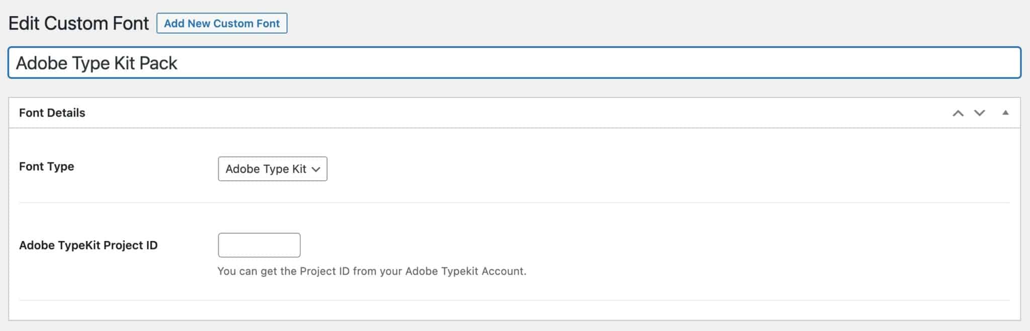Click the Edit Custom Font page heading

click(78, 24)
